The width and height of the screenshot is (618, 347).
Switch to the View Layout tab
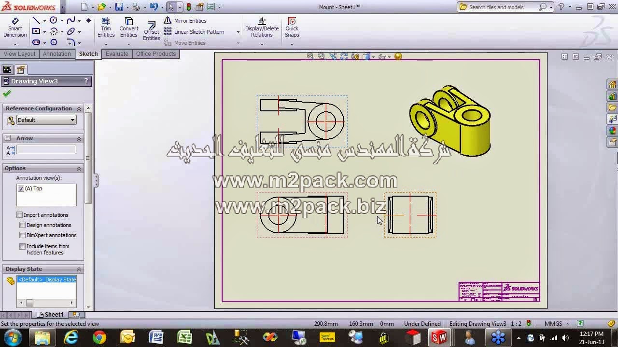[20, 54]
